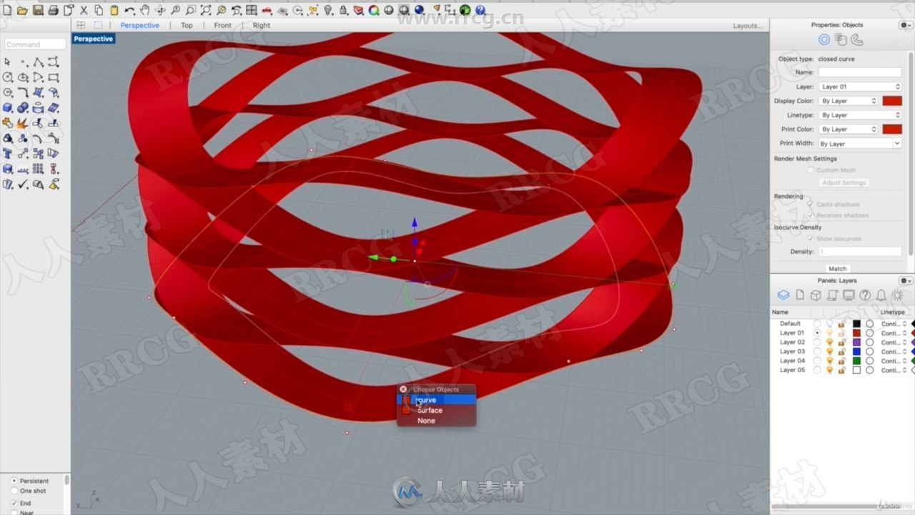Image resolution: width=915 pixels, height=515 pixels.
Task: Switch to the Top viewport tab
Action: (x=187, y=25)
